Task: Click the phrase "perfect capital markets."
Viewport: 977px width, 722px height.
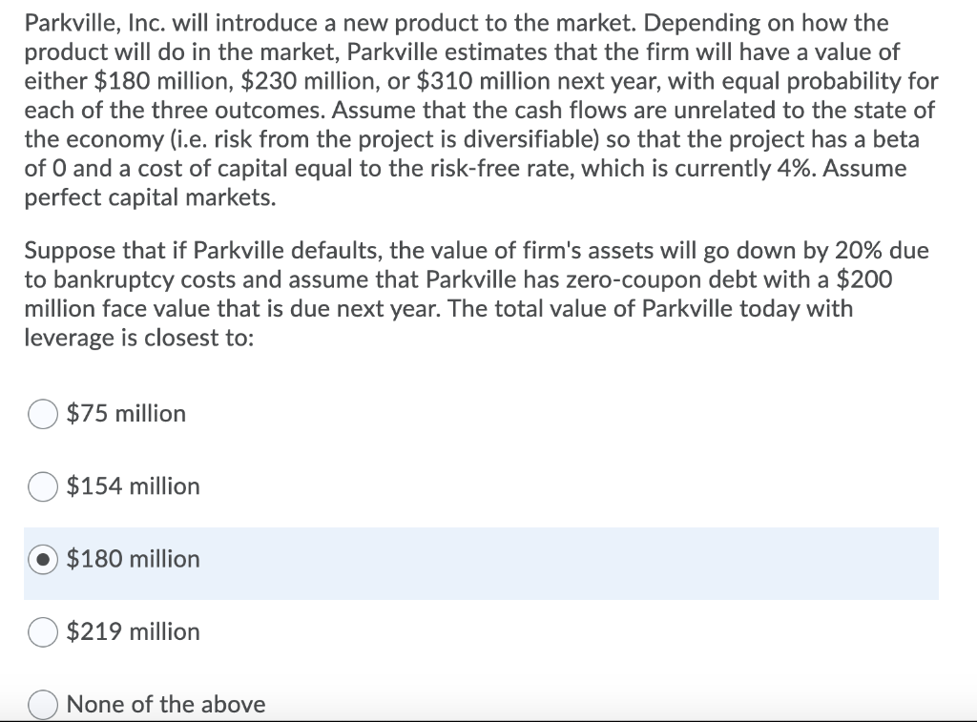Action: click(150, 197)
